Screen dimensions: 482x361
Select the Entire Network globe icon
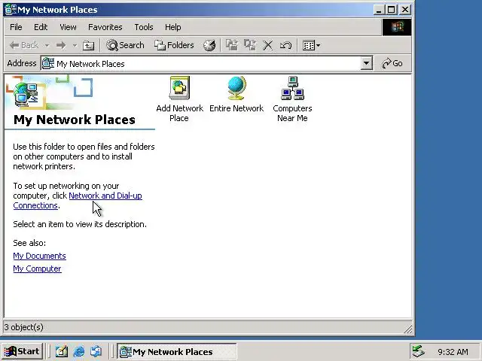[x=236, y=88]
